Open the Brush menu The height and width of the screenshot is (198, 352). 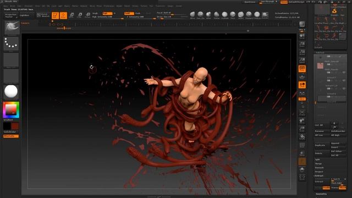coord(13,6)
